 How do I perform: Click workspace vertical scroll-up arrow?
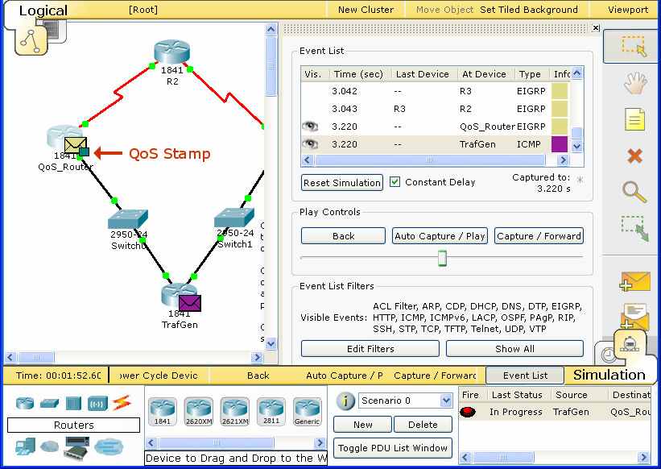click(271, 29)
